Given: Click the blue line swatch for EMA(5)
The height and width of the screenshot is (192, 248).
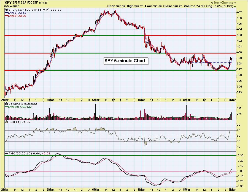Looking at the screenshot, I should [x=7, y=13].
